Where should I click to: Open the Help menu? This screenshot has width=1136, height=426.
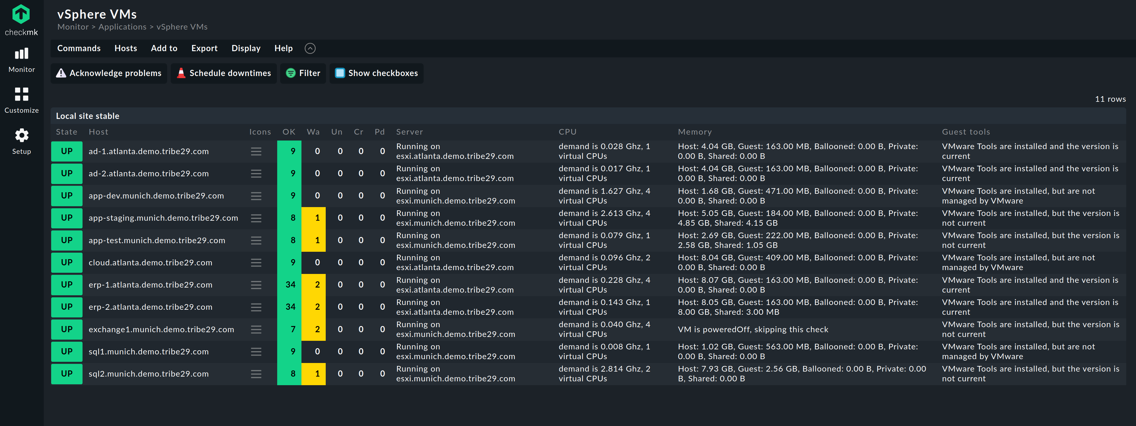click(x=284, y=49)
